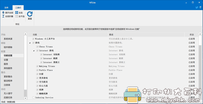
Task: Go to 组件移除 page
Action: [8, 47]
